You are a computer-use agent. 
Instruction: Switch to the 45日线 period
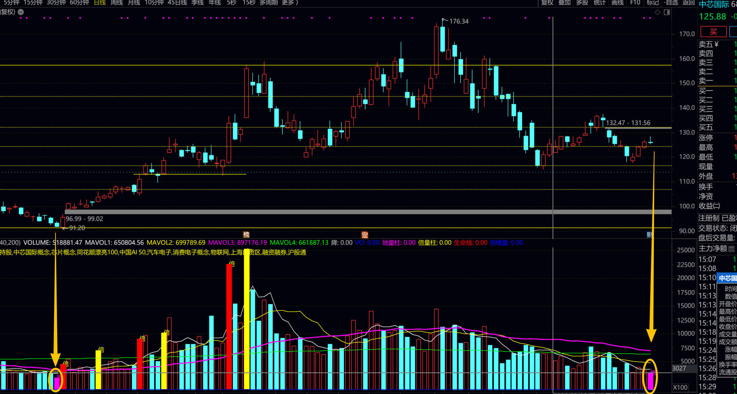pos(177,3)
